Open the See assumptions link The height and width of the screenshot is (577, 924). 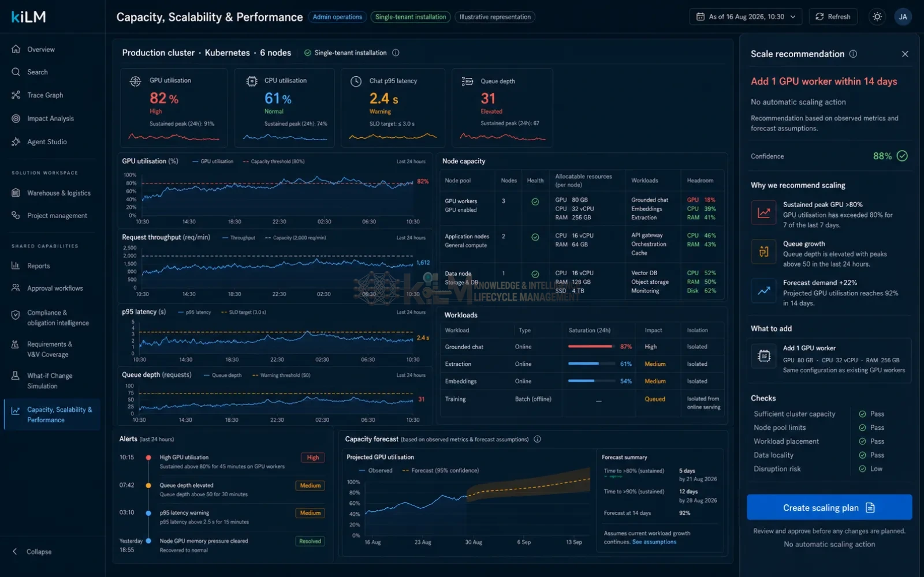pyautogui.click(x=654, y=542)
